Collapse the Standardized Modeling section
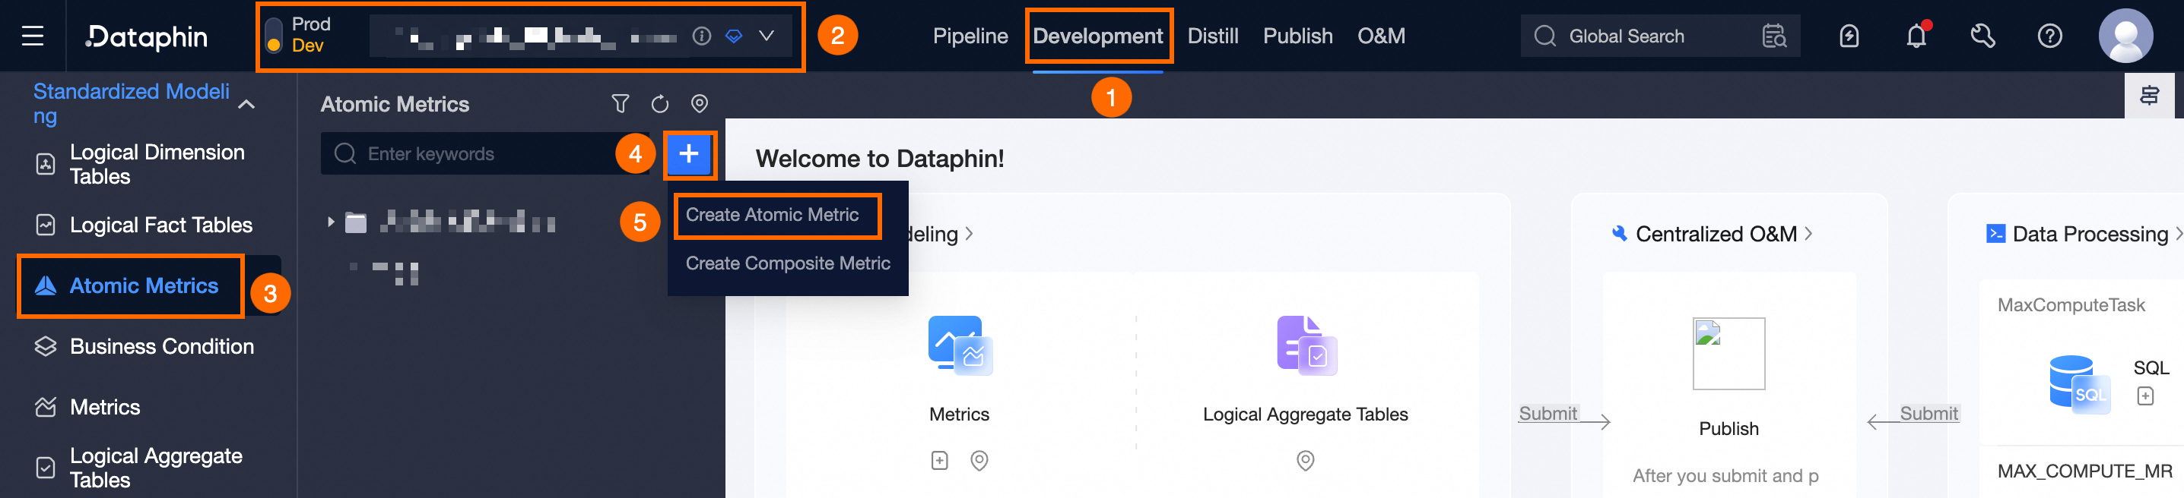The height and width of the screenshot is (498, 2184). tap(246, 104)
